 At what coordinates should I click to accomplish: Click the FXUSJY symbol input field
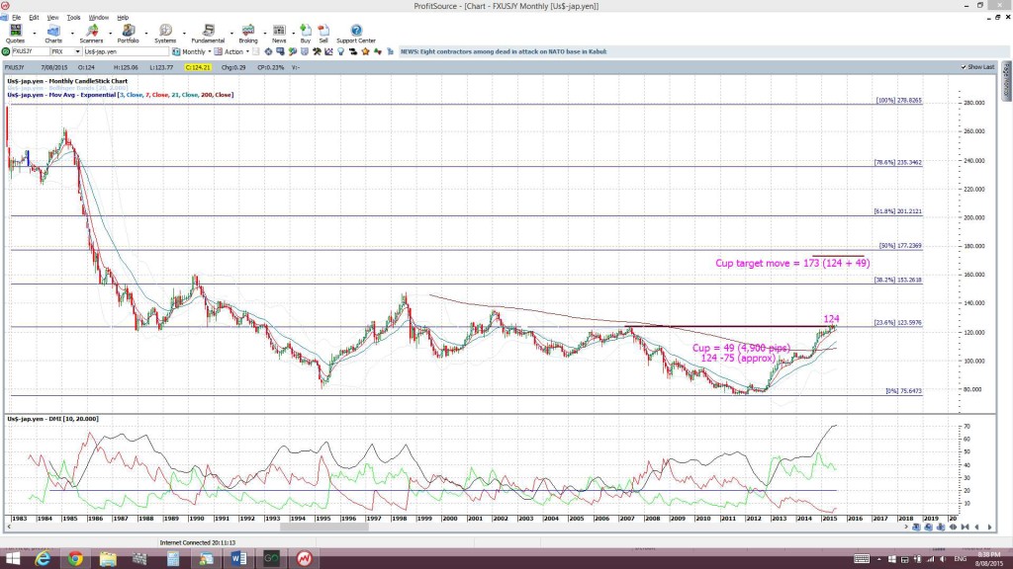[x=31, y=51]
